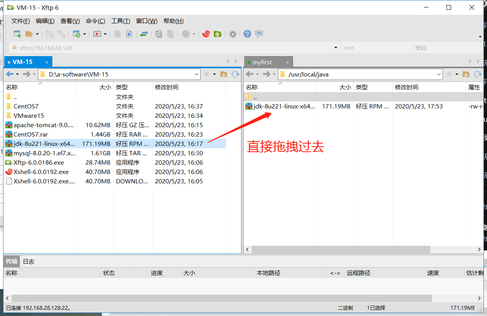Select mysql-8.0.20-1.el7 file in local pane

(115, 153)
